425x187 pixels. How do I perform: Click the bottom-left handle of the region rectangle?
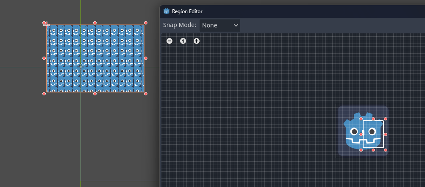coord(361,150)
